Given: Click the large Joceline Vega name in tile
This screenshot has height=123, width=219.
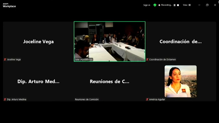Looking at the screenshot, I should [x=38, y=42].
